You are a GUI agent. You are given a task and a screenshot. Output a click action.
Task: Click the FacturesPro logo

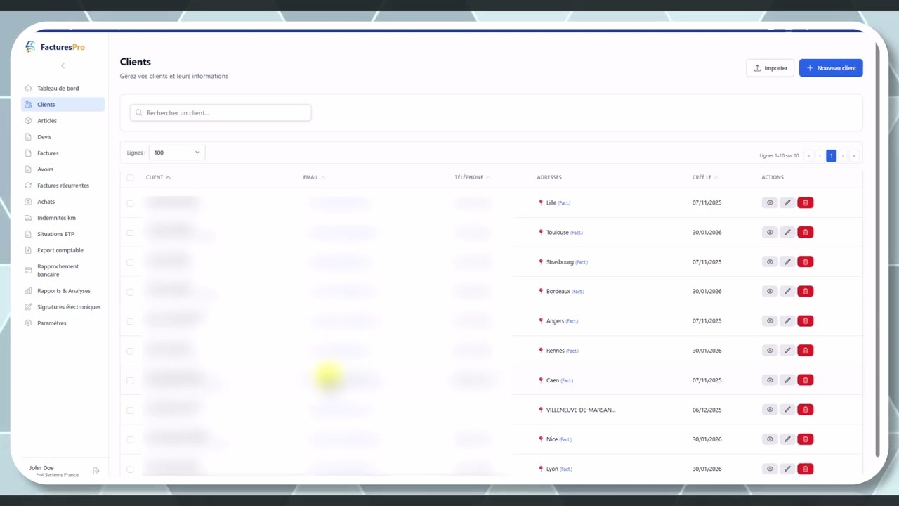pos(55,47)
